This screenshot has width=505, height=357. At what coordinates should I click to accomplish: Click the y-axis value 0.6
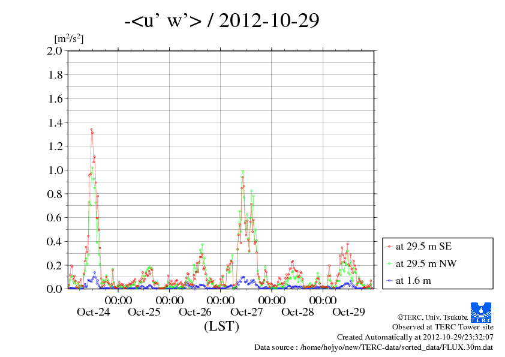pyautogui.click(x=55, y=218)
